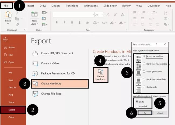Justify the paragraph text
The width and height of the screenshot is (175, 125).
(x=158, y=24)
